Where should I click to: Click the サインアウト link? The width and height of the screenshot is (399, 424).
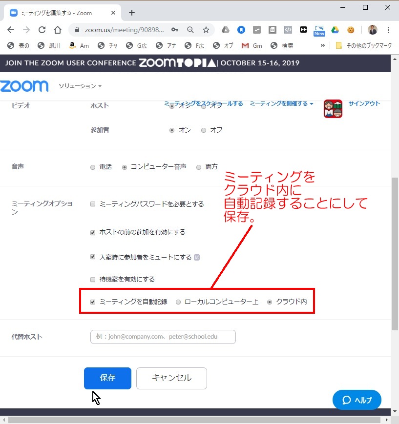pyautogui.click(x=364, y=103)
